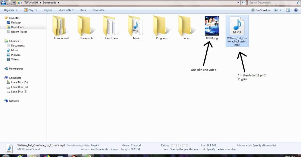Go back with the Back arrow button

click(3, 3)
